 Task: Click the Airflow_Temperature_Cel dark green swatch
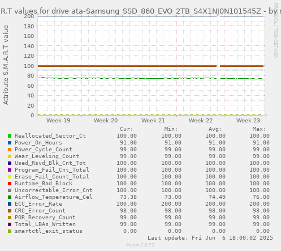coord(10,197)
